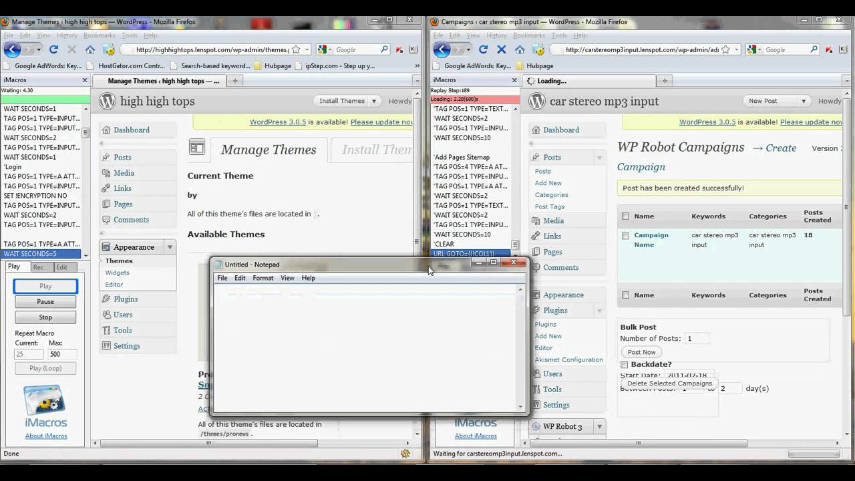The height and width of the screenshot is (481, 855).
Task: Open Please update now link, left window
Action: [x=381, y=122]
